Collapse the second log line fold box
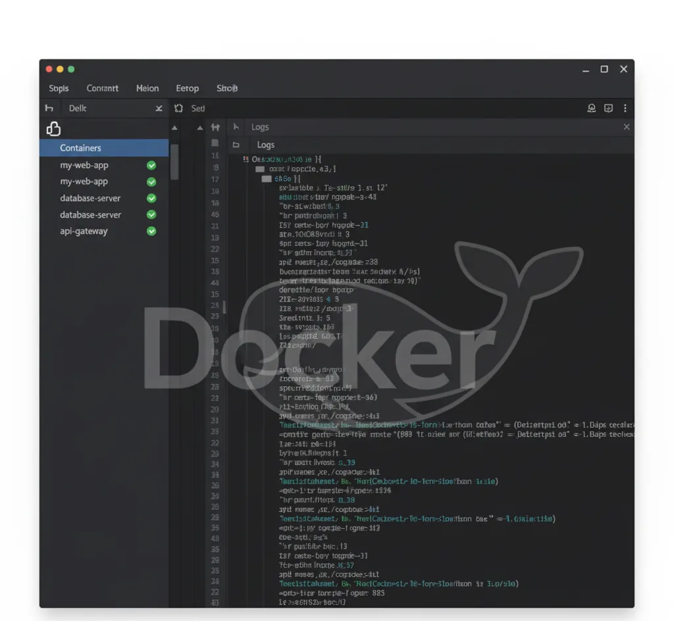The width and height of the screenshot is (674, 621). (x=260, y=169)
